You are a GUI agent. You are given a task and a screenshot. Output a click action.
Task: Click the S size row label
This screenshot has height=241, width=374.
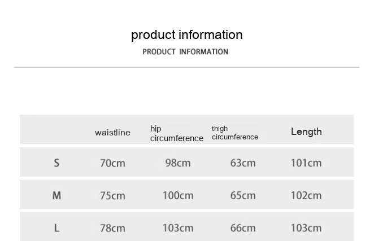[56, 163]
